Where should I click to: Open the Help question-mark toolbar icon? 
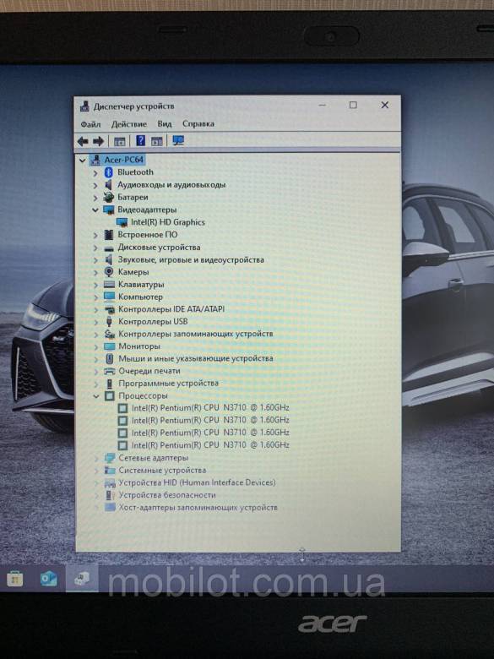click(x=141, y=141)
